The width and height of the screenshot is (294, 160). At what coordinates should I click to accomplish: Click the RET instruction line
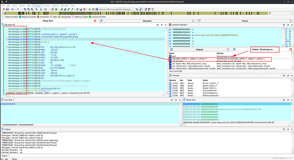(26, 78)
